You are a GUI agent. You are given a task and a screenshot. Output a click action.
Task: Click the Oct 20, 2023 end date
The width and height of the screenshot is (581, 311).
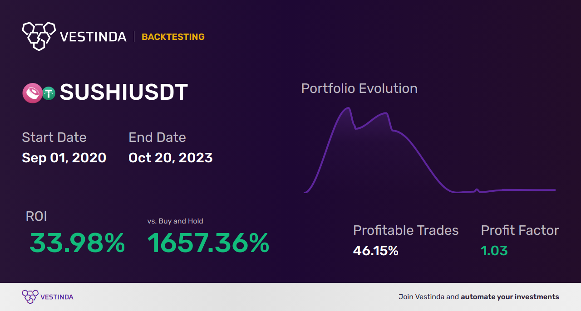click(171, 158)
